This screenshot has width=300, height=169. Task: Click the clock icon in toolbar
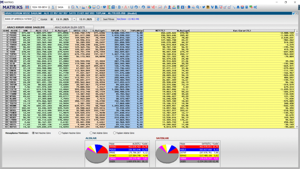[x=98, y=7]
